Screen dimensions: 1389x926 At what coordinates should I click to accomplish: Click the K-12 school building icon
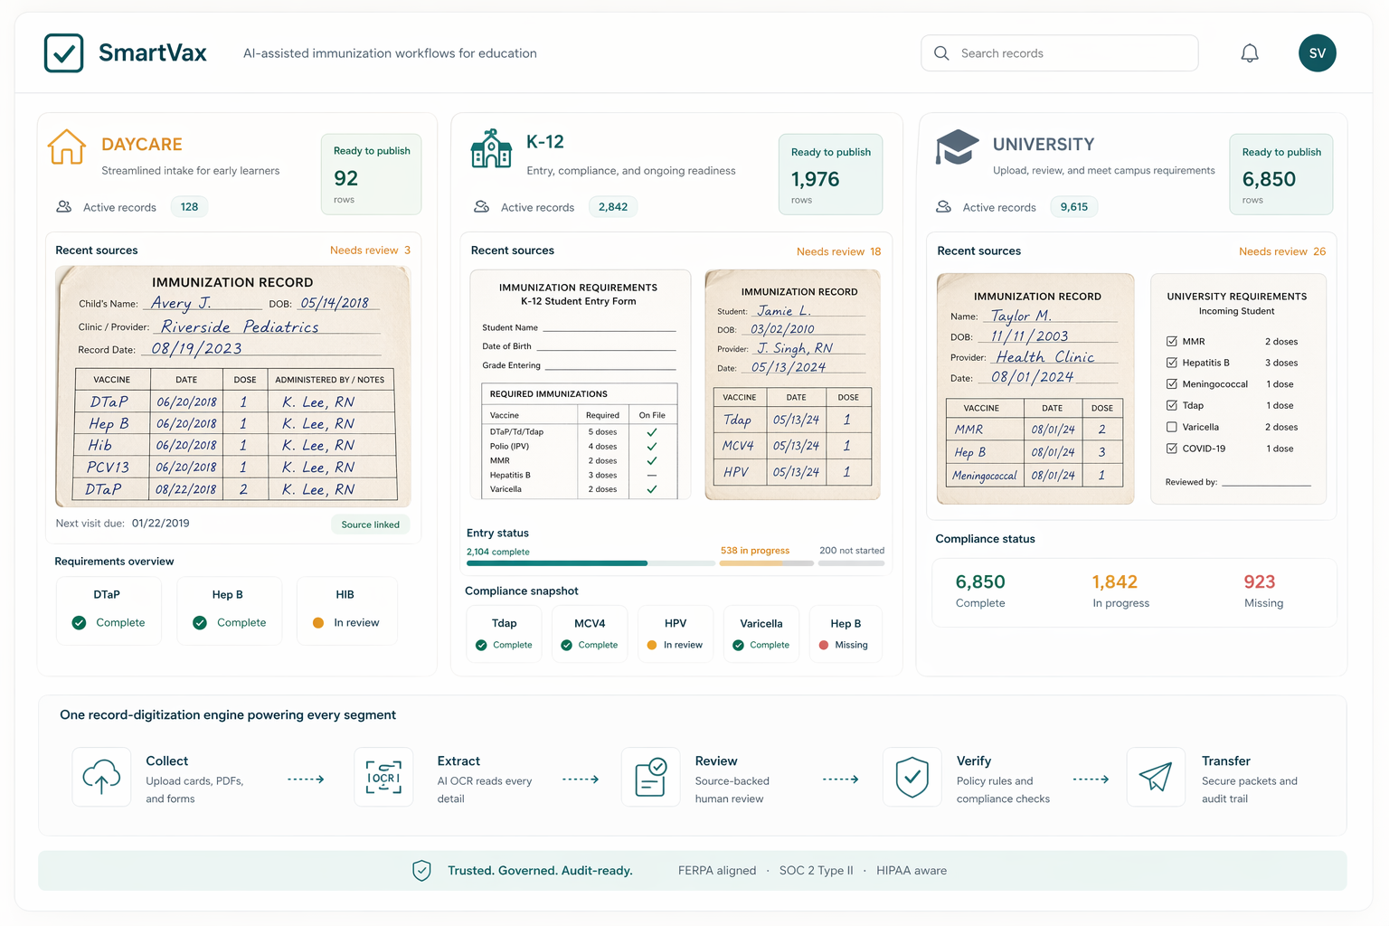tap(490, 147)
